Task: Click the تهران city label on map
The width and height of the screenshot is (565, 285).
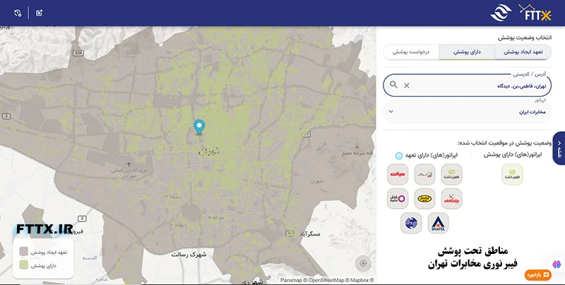Action: pos(209,152)
